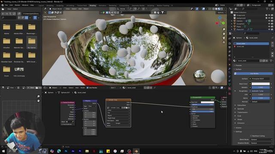
Task: Open Photoshop from the Windows taskbar
Action: point(66,151)
